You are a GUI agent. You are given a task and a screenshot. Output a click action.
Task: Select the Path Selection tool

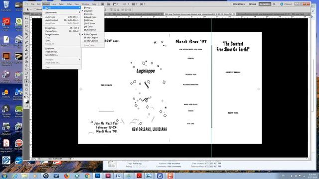[x=26, y=82]
